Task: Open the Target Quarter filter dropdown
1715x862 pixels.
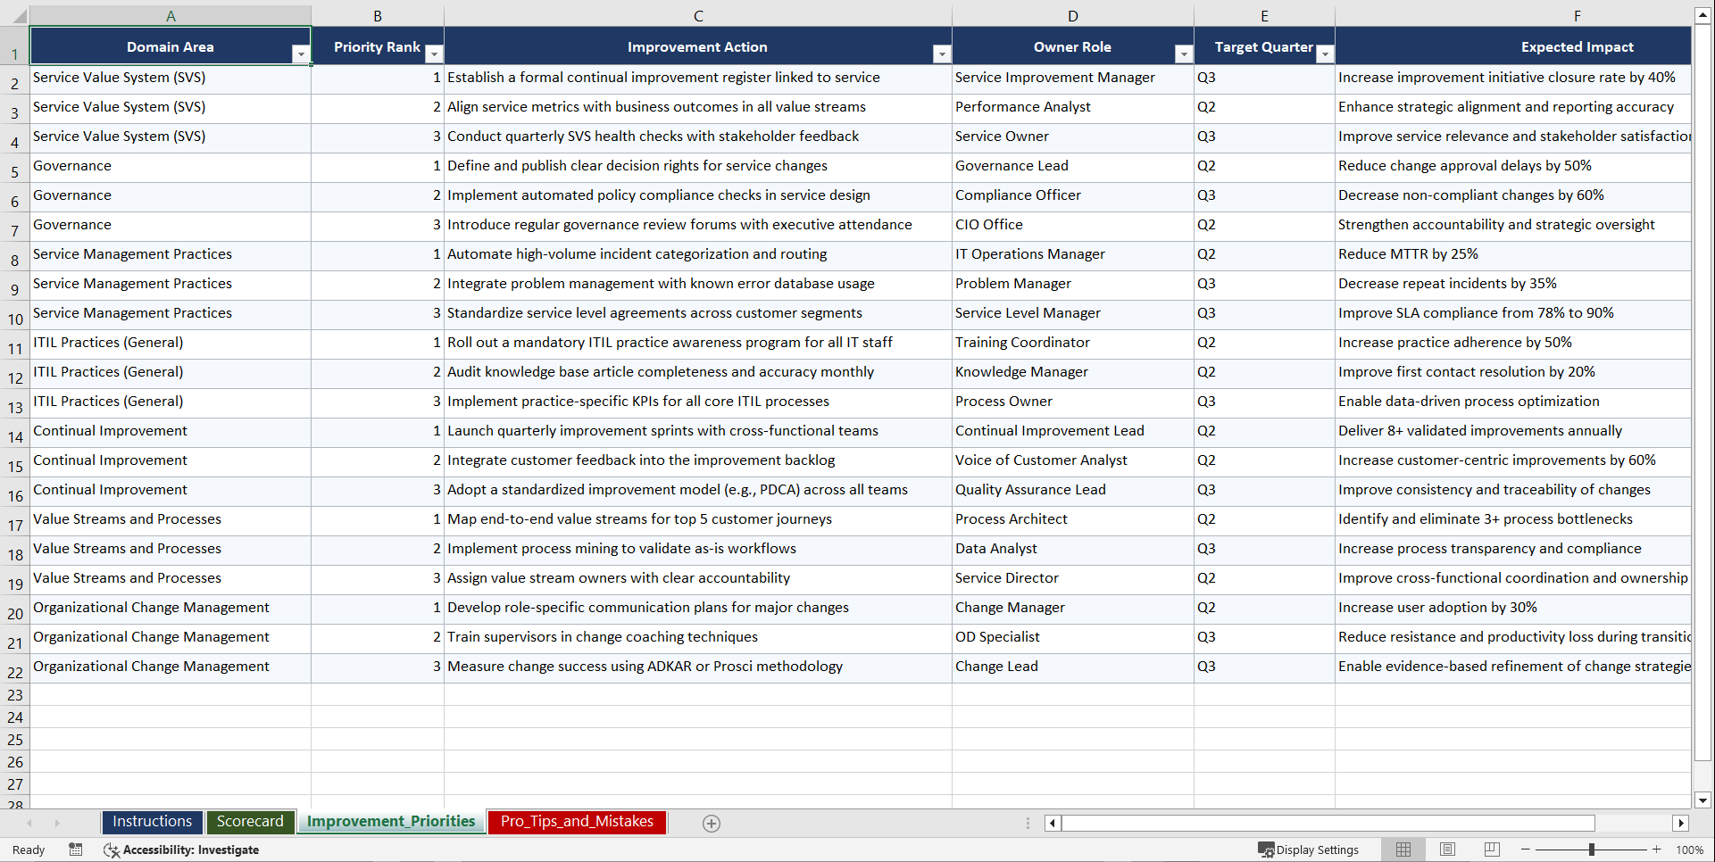Action: (x=1325, y=54)
